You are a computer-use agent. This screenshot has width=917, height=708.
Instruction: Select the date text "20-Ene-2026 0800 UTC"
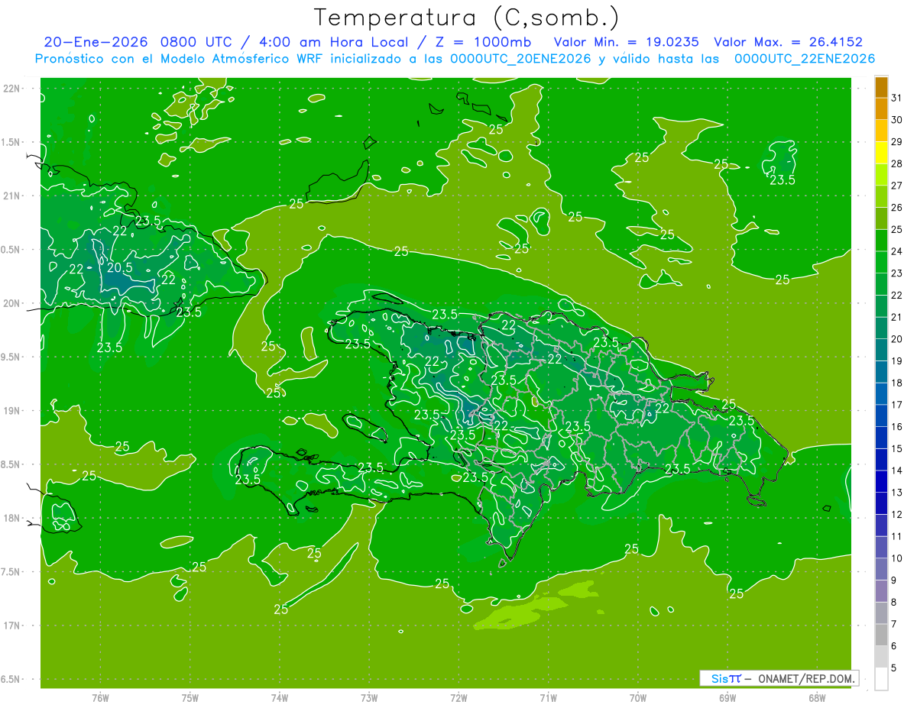137,42
